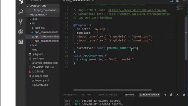
Task: Switch to the DEBUG CONSOLE tab
Action: click(x=107, y=95)
